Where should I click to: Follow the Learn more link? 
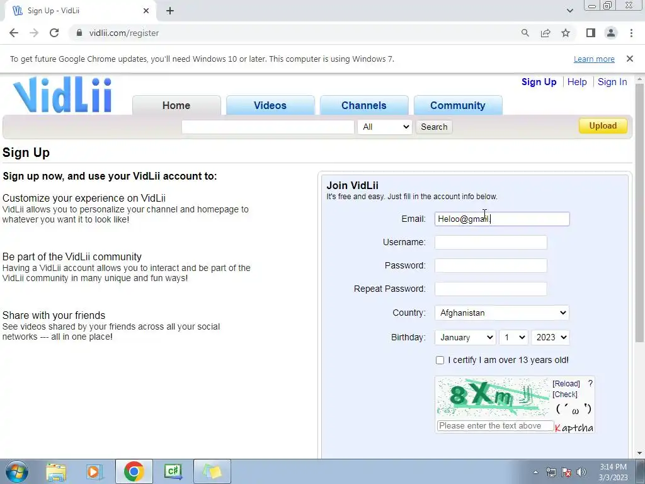coord(594,59)
